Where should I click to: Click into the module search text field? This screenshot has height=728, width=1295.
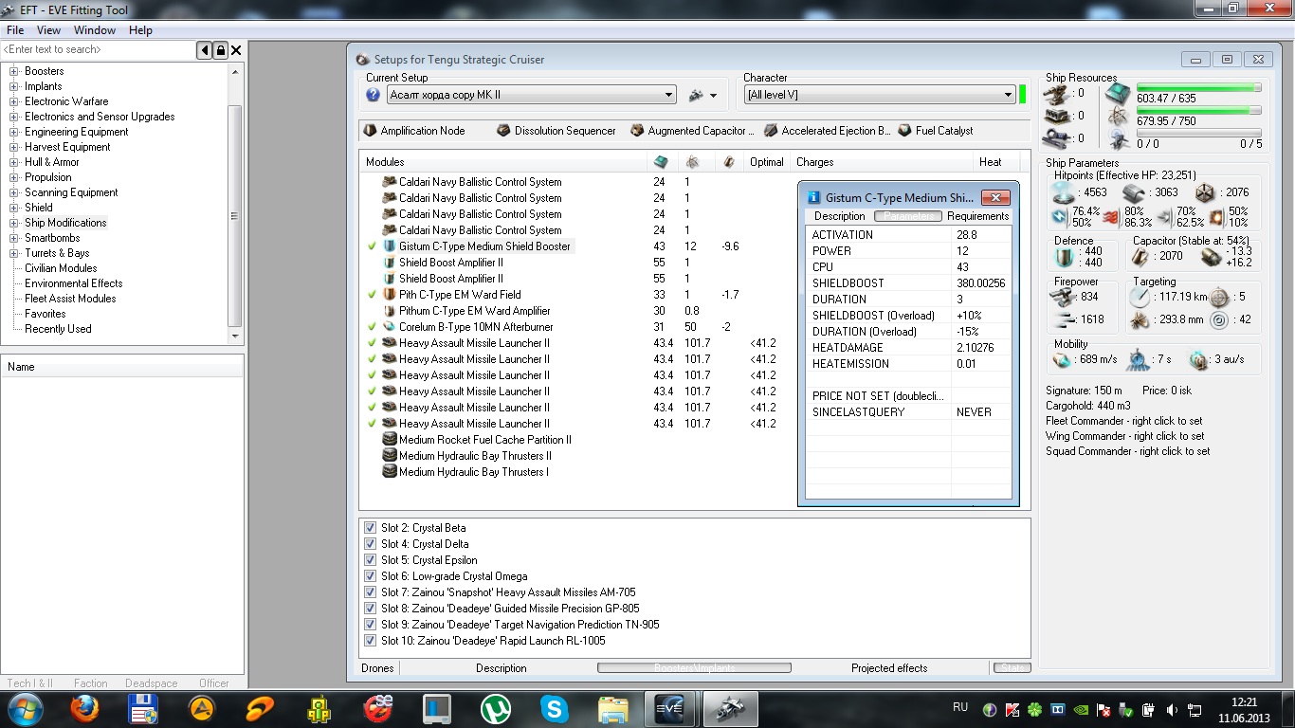pyautogui.click(x=99, y=49)
